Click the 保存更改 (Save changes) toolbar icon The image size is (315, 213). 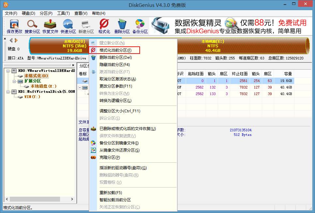click(x=14, y=26)
